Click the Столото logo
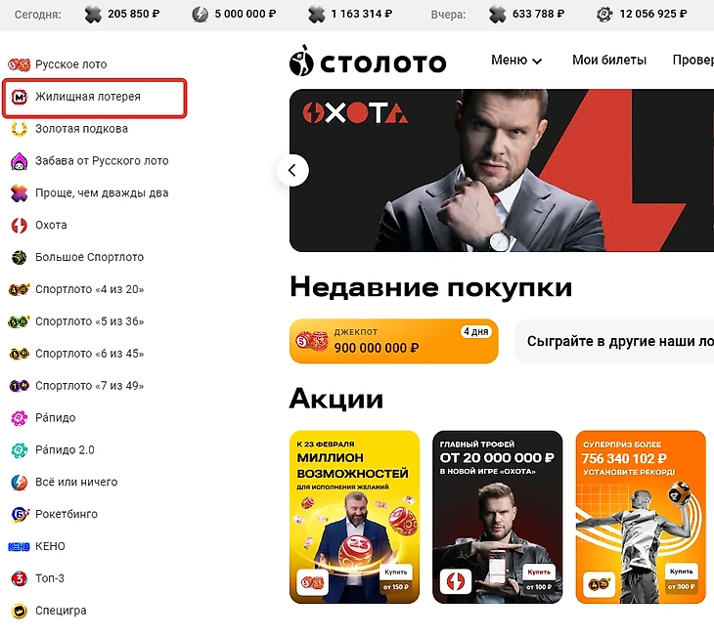 [368, 61]
